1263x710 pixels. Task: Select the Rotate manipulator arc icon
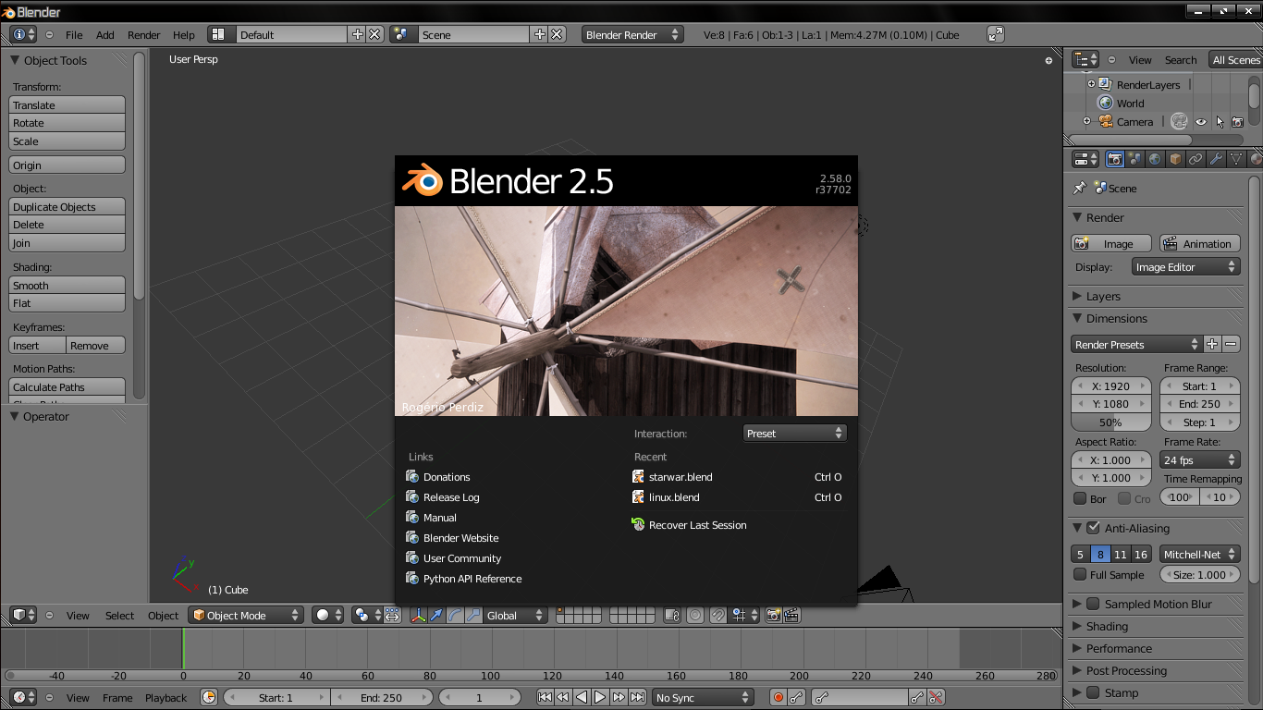(x=455, y=615)
